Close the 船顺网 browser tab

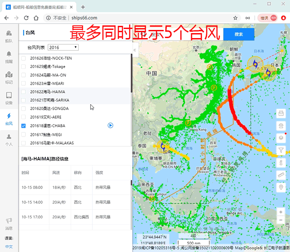pos(72,7)
